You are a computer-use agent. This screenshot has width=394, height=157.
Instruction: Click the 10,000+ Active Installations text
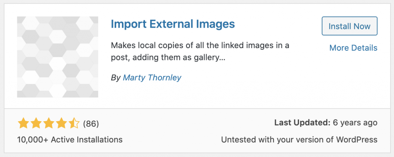pos(70,139)
